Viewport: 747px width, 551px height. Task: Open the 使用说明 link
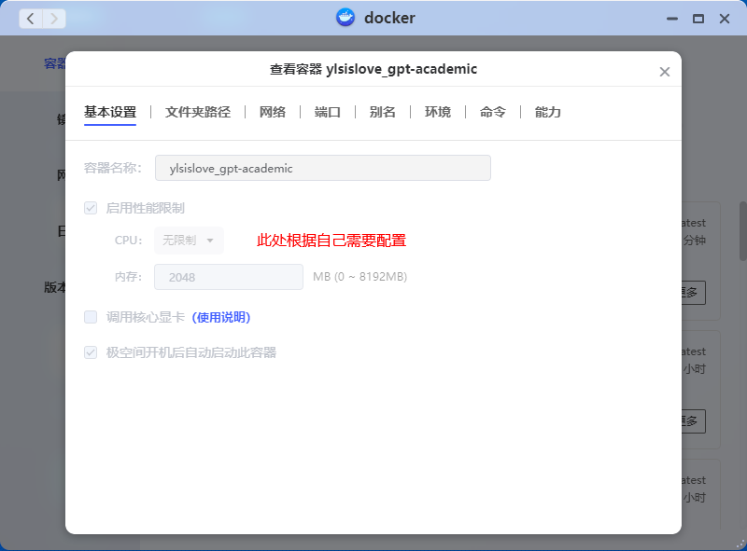[x=221, y=317]
